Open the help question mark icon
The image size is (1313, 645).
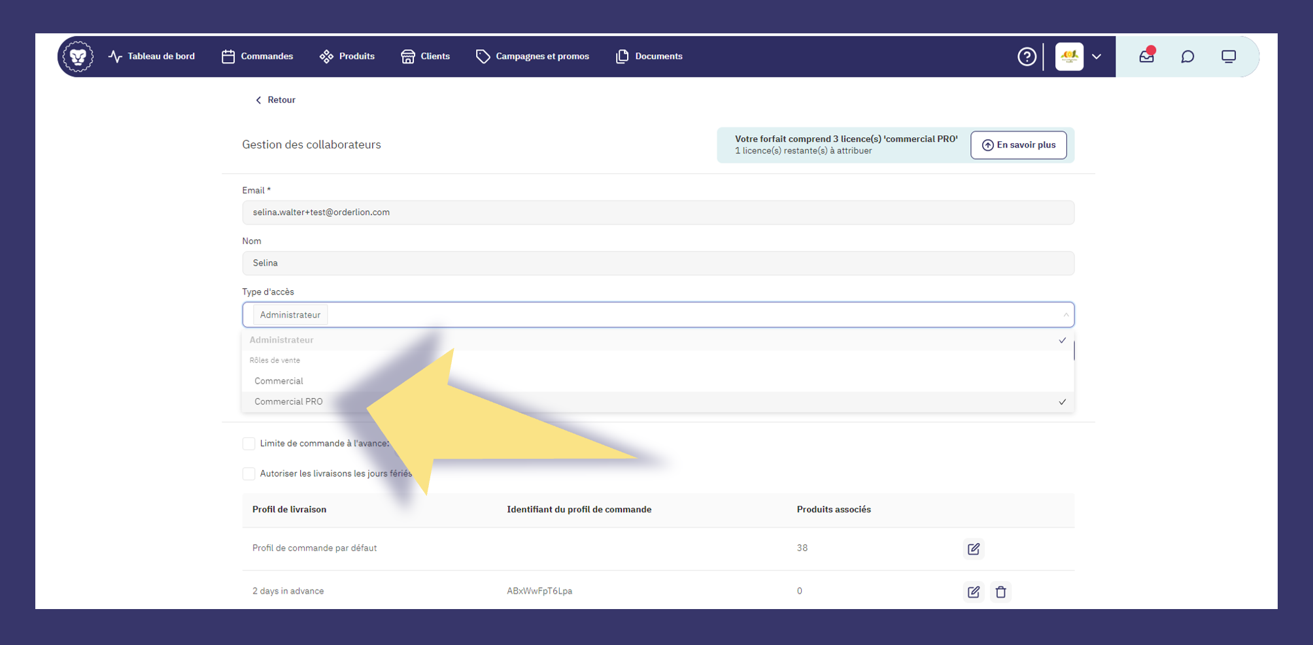[1027, 57]
